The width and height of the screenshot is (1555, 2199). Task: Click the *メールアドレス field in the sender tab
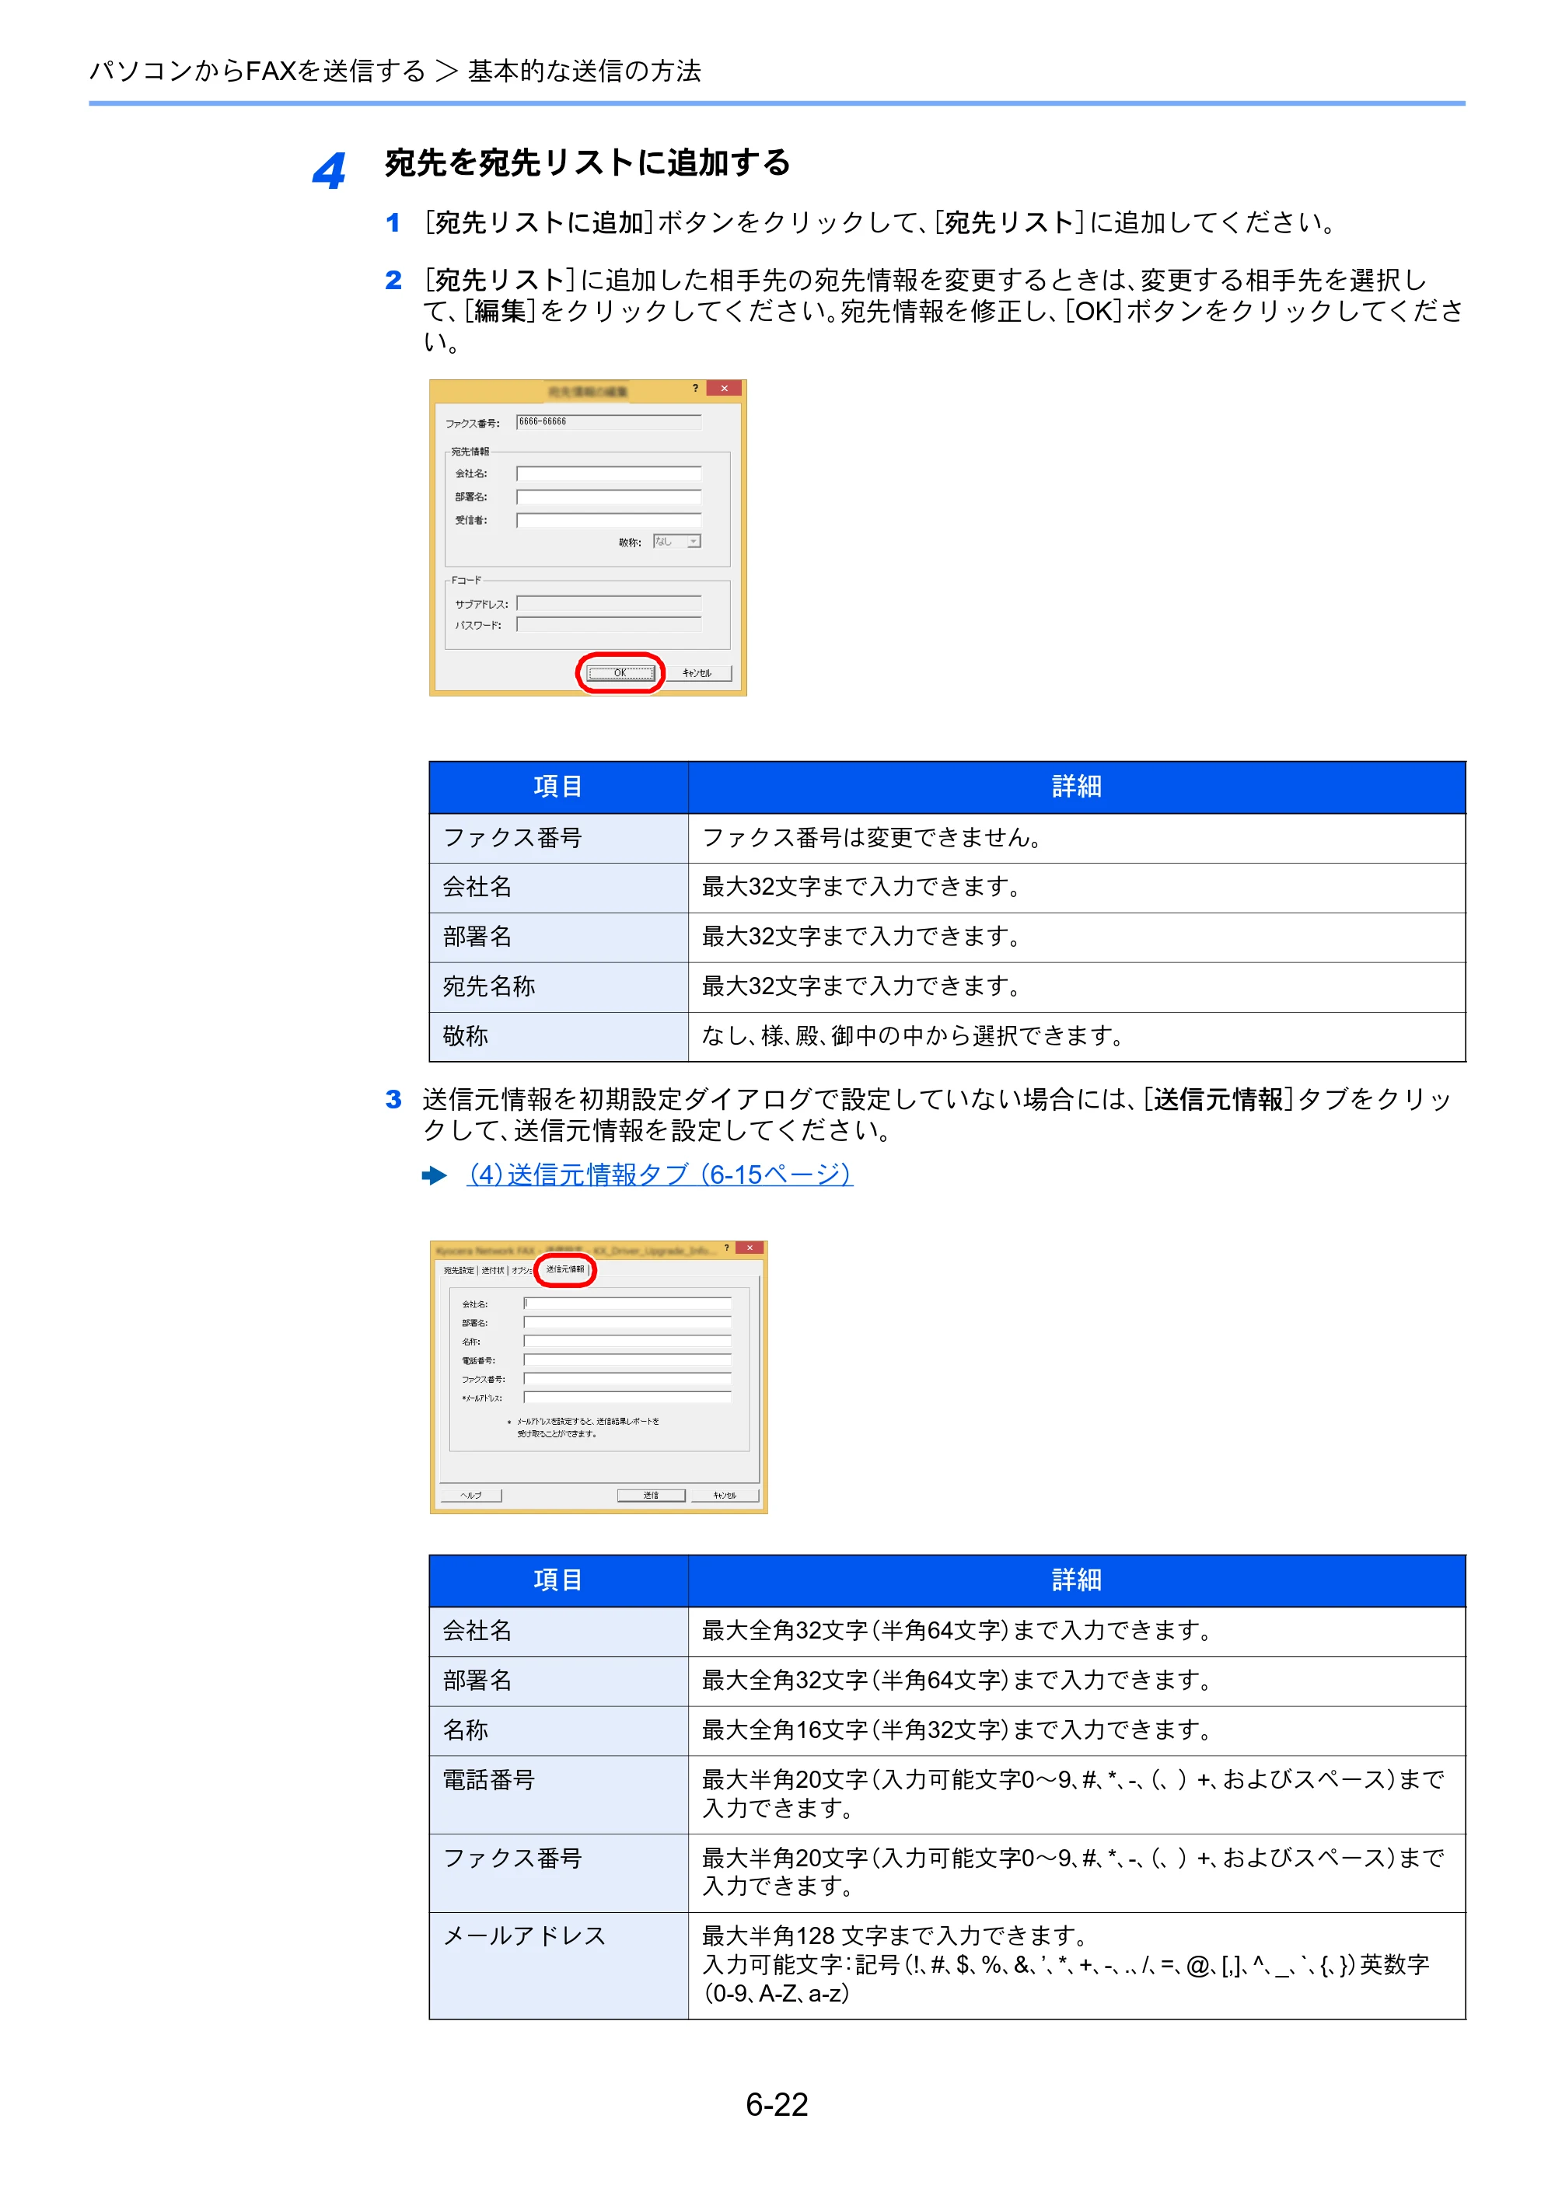(627, 1398)
